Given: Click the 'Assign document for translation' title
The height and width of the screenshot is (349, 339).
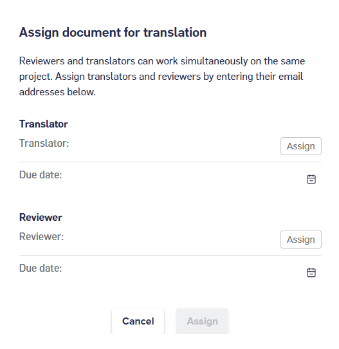Looking at the screenshot, I should [113, 32].
